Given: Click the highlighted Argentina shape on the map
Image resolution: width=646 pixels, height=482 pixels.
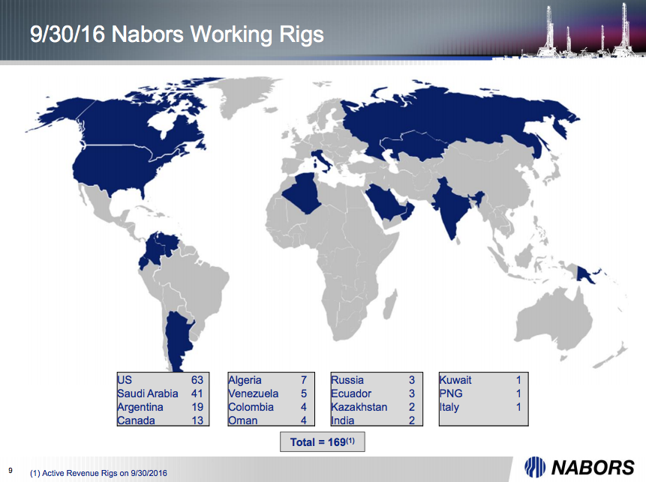Looking at the screenshot, I should click(176, 337).
